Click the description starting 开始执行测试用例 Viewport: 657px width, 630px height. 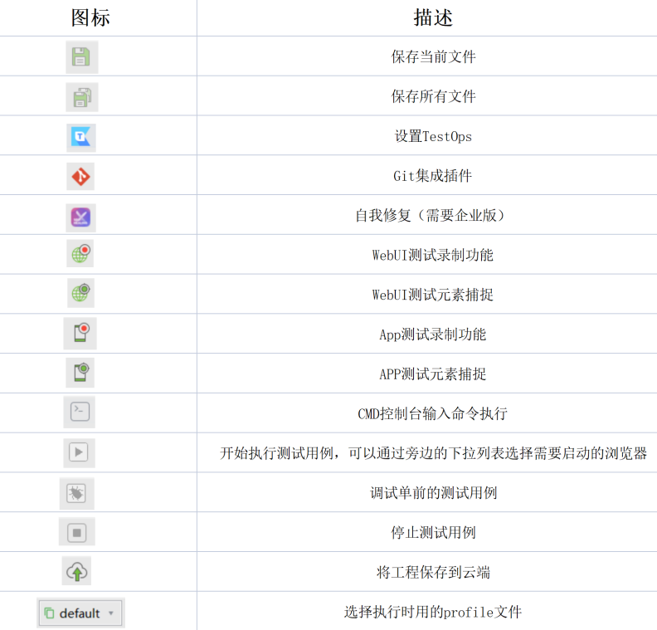point(433,453)
